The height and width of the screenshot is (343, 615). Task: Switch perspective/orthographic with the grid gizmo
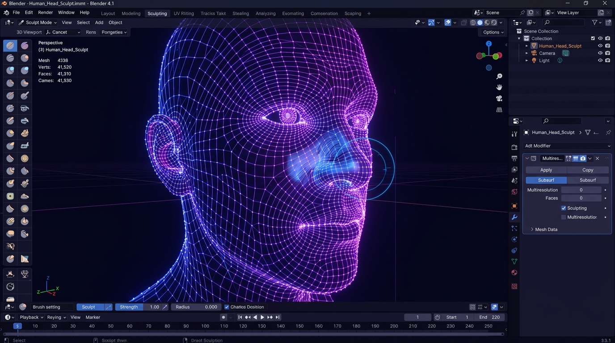499,109
